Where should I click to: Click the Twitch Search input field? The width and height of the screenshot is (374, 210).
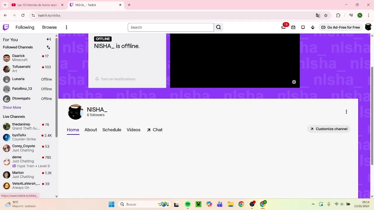[171, 27]
